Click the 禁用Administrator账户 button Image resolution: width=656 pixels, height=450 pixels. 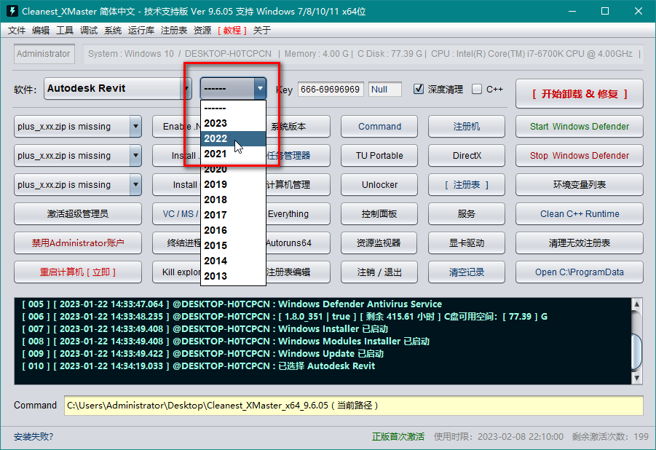point(78,242)
